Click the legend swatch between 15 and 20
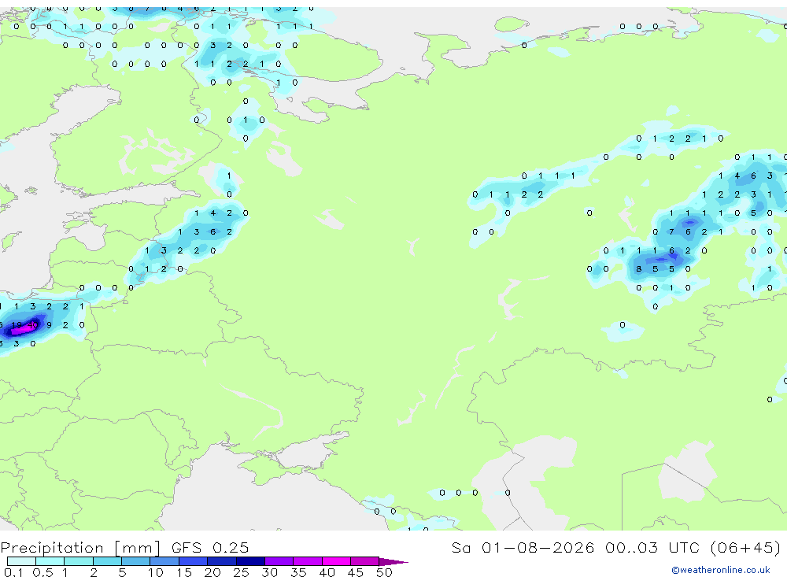The width and height of the screenshot is (787, 577). [x=194, y=561]
